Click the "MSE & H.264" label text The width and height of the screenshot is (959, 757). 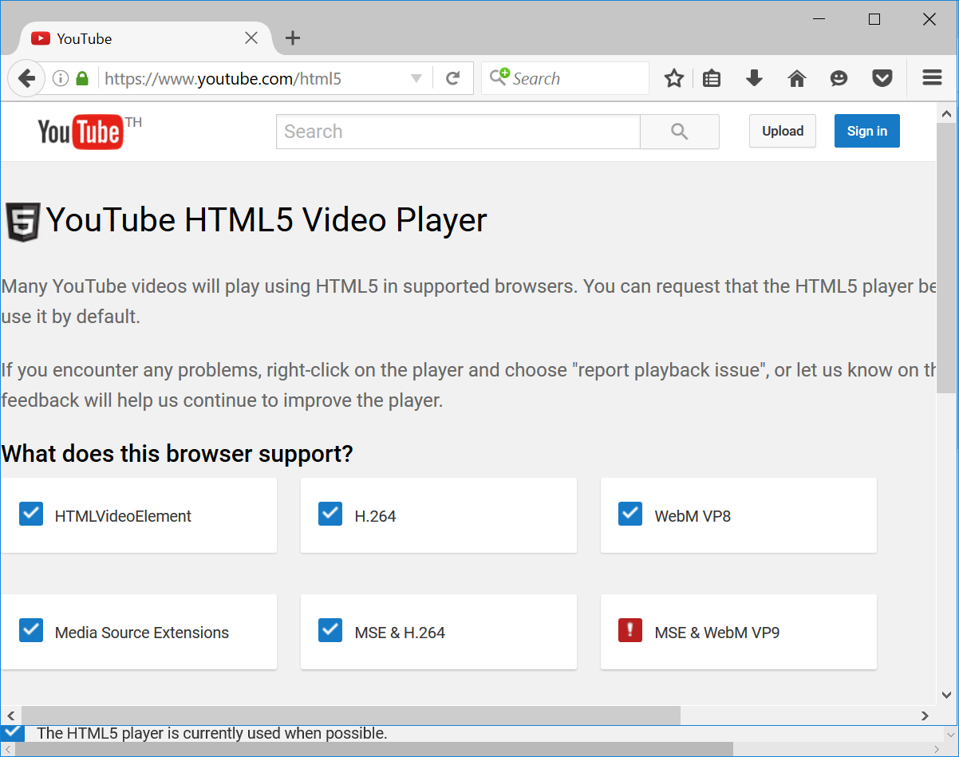[x=400, y=633]
